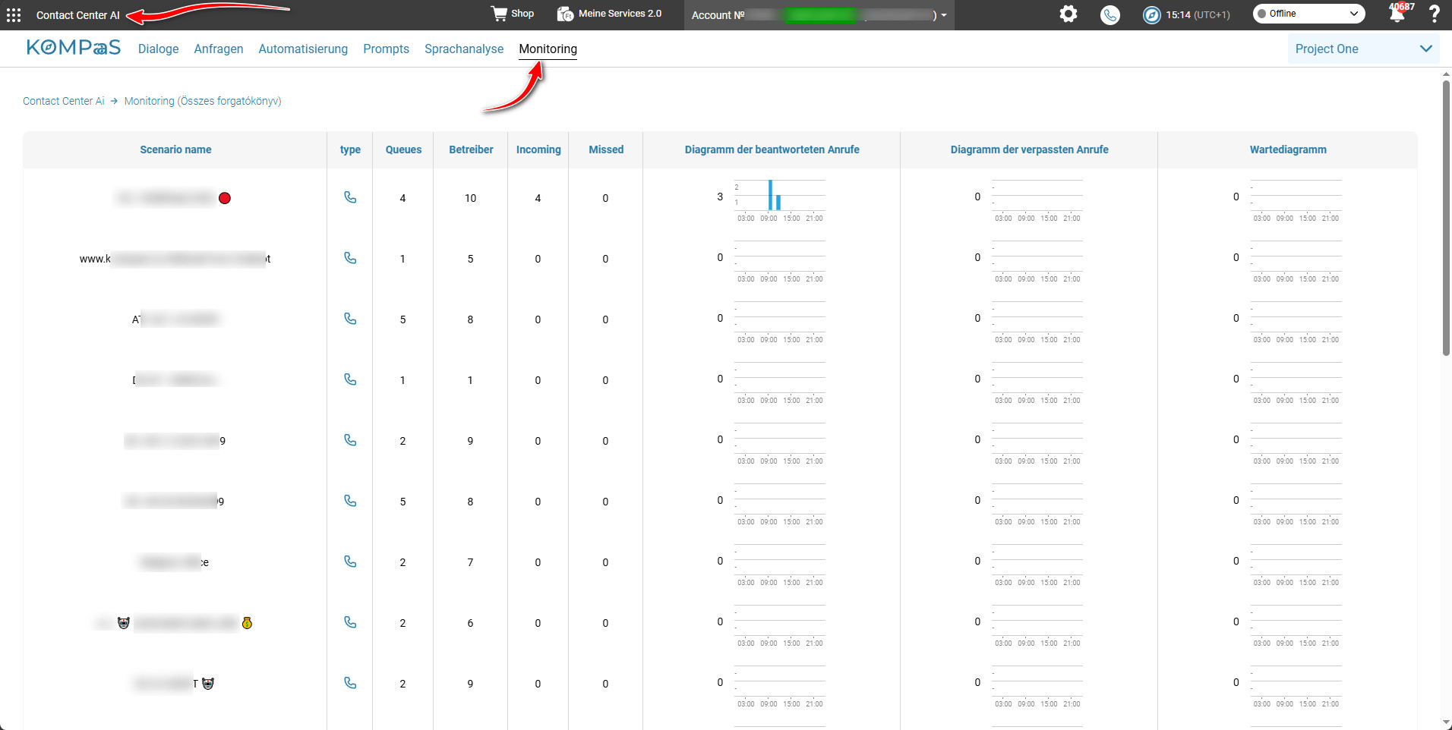Open the Prompts tab
Viewport: 1452px width, 730px height.
click(386, 49)
